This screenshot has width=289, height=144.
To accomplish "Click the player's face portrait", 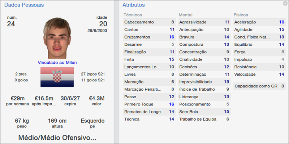I will click(58, 38).
